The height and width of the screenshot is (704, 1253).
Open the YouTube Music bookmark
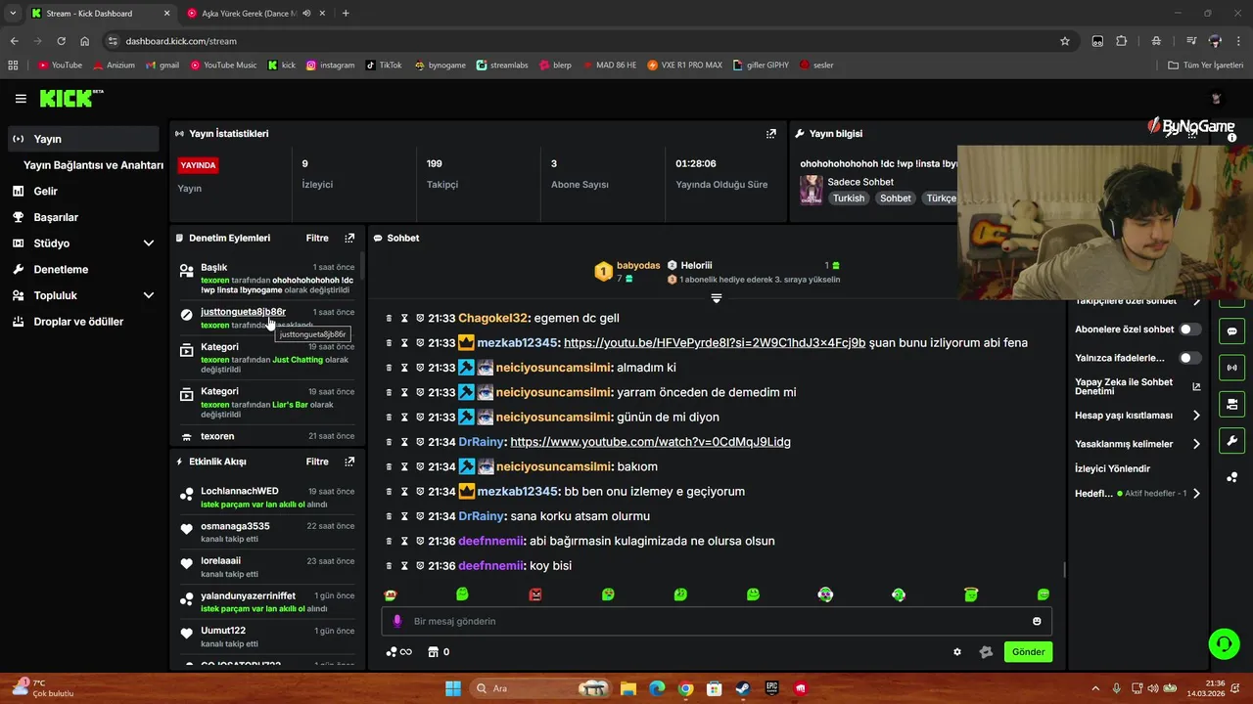tap(223, 66)
